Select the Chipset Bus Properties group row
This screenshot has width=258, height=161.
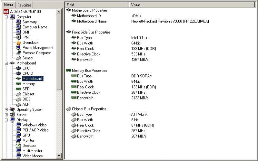click(89, 109)
